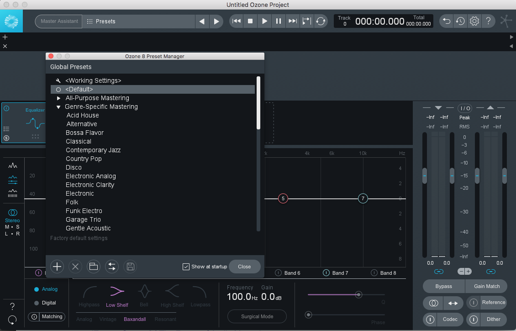Viewport: 516px width, 331px height.
Task: Click the undo arrow icon
Action: pos(446,21)
